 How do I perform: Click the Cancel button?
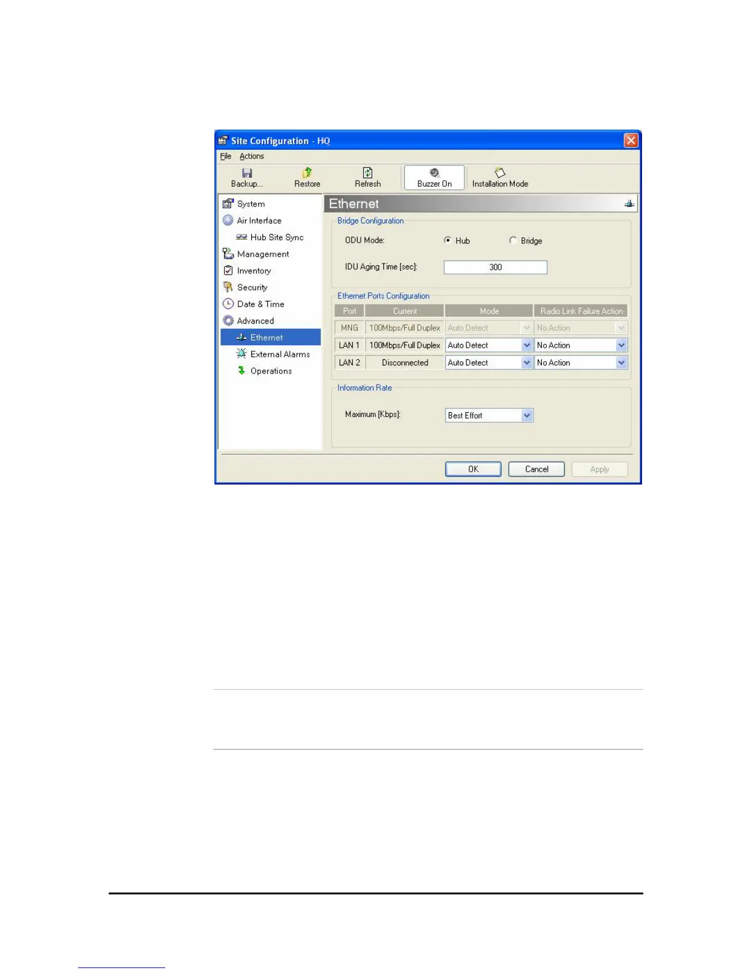(536, 469)
